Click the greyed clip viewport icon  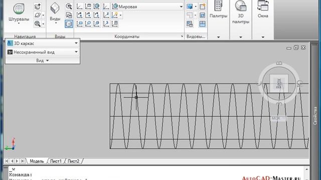click(x=190, y=15)
